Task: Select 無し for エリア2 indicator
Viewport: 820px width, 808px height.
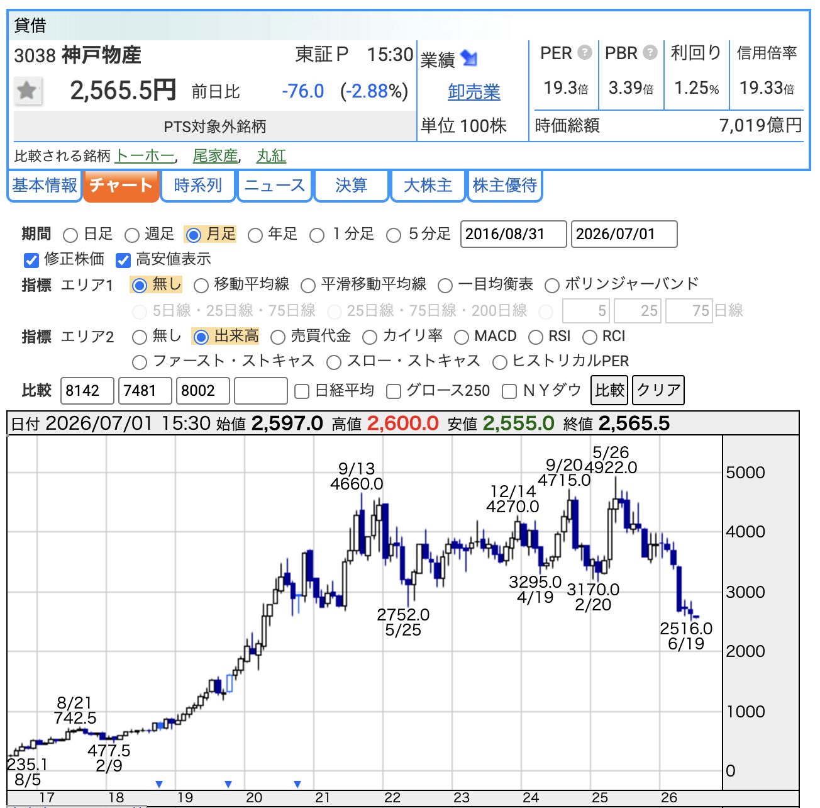Action: [x=140, y=337]
